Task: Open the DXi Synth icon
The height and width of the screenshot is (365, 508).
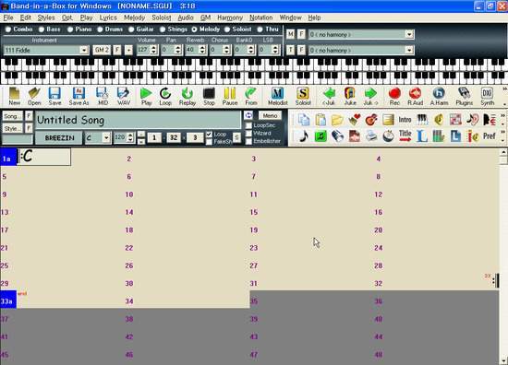Action: click(487, 96)
